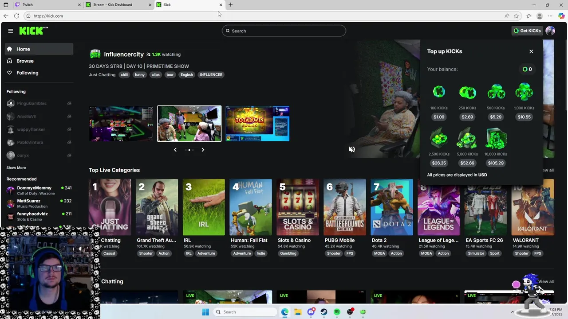Click the Gambling tag under Slots & Casino
This screenshot has height=319, width=568.
coord(288,253)
